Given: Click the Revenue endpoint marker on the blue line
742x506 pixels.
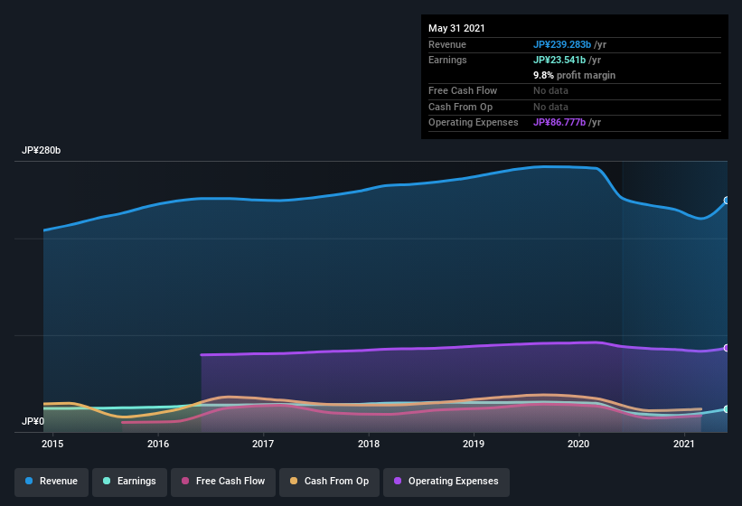Looking at the screenshot, I should click(x=727, y=201).
